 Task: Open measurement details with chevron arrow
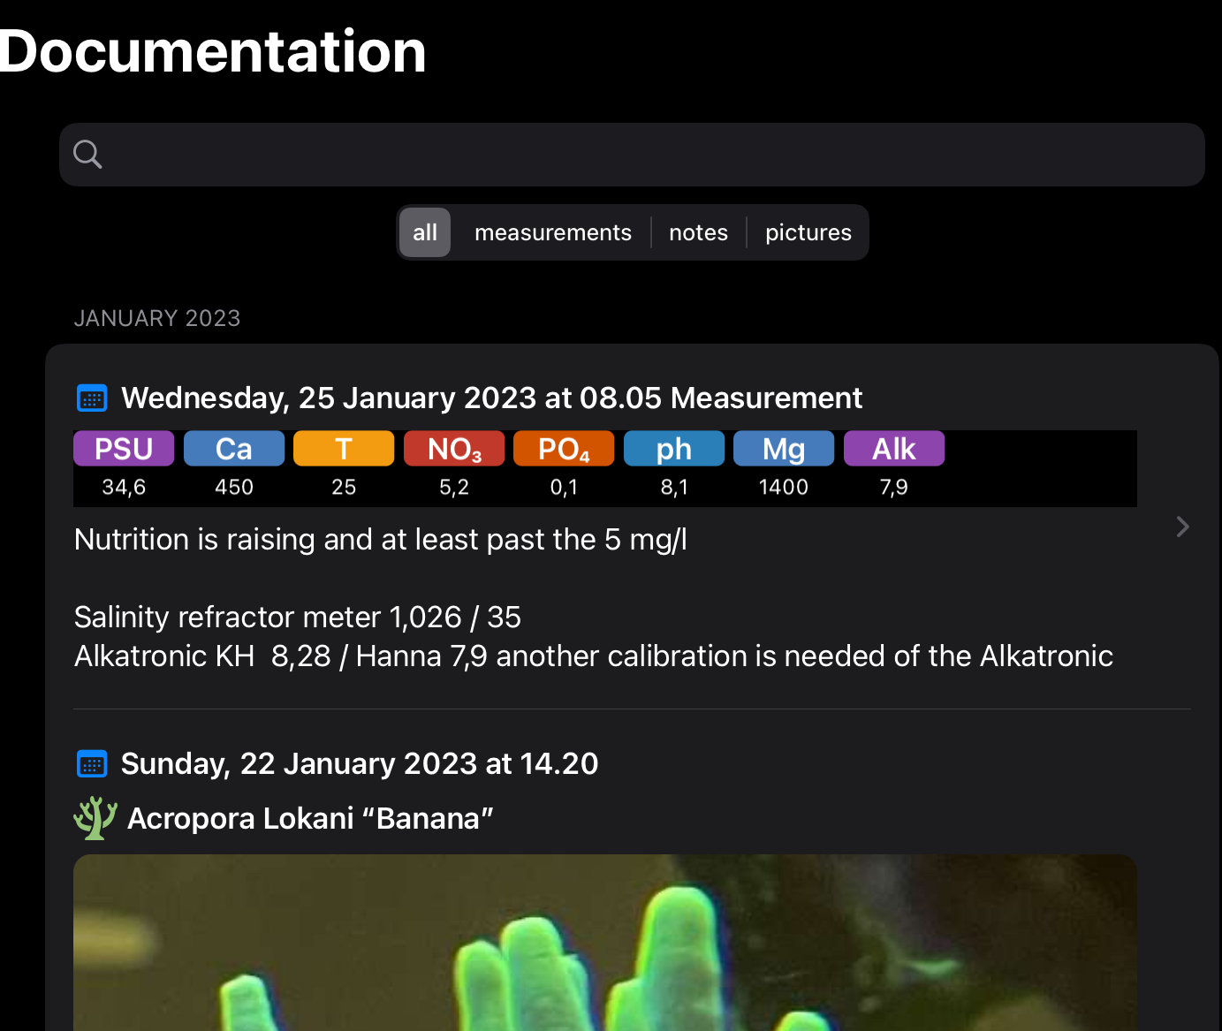coord(1182,527)
